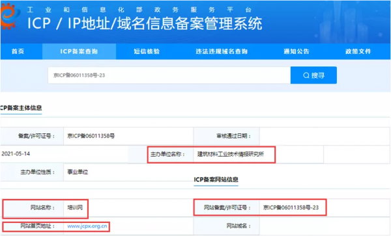Click the ICP备案主体信息 section heading
The height and width of the screenshot is (236, 391).
(21, 108)
